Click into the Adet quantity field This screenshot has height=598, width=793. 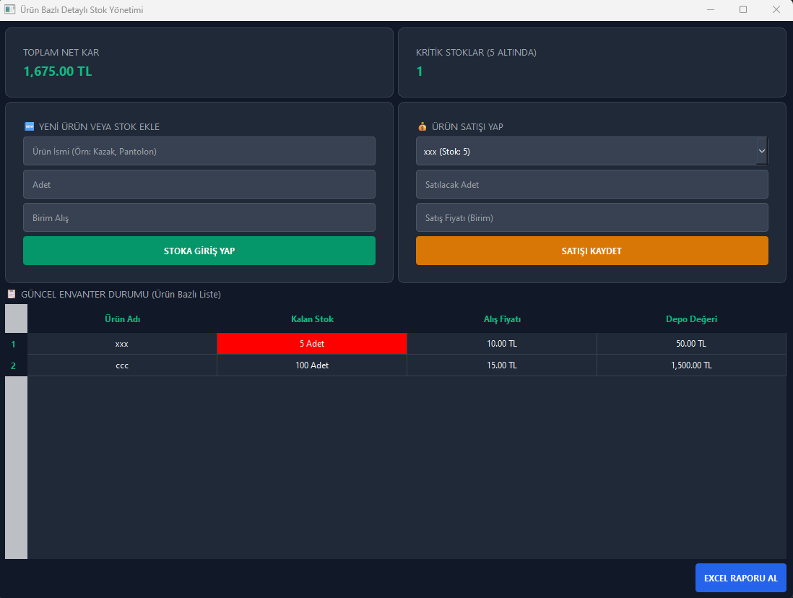[x=199, y=184]
